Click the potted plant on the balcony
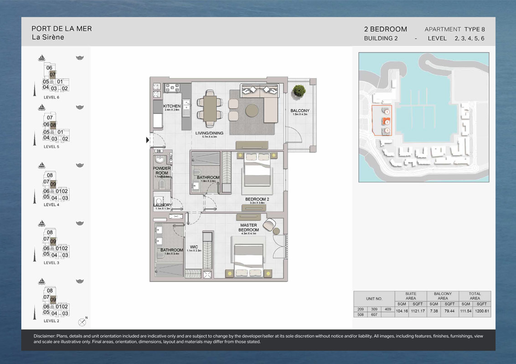Screen dimensions: 516x364 coord(299,91)
